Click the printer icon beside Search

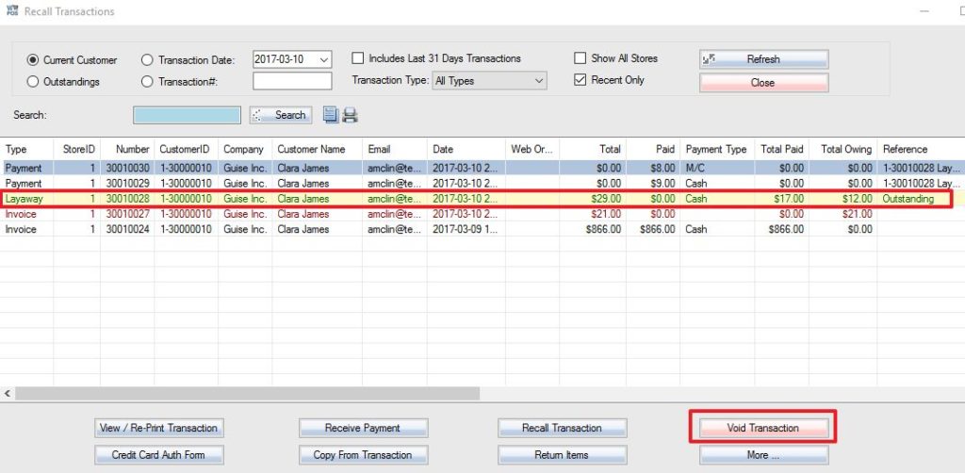pos(350,115)
